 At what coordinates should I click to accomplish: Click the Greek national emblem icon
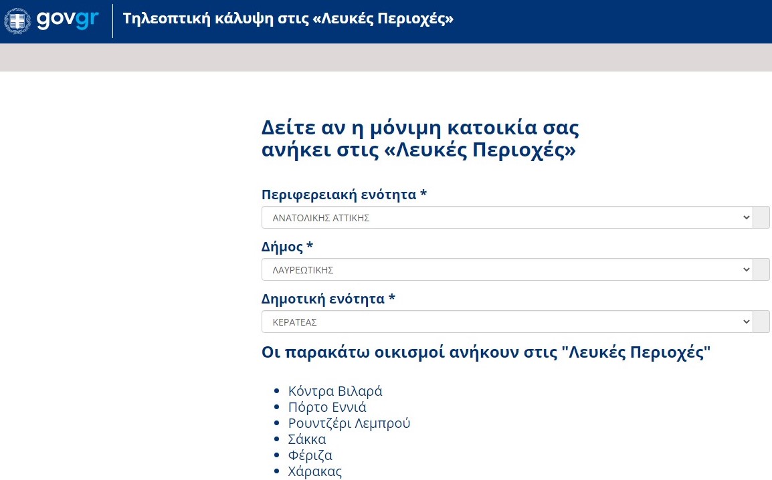(x=17, y=21)
